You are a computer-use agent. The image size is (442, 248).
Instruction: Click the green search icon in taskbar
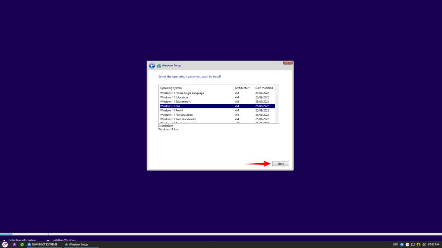[x=22, y=245]
